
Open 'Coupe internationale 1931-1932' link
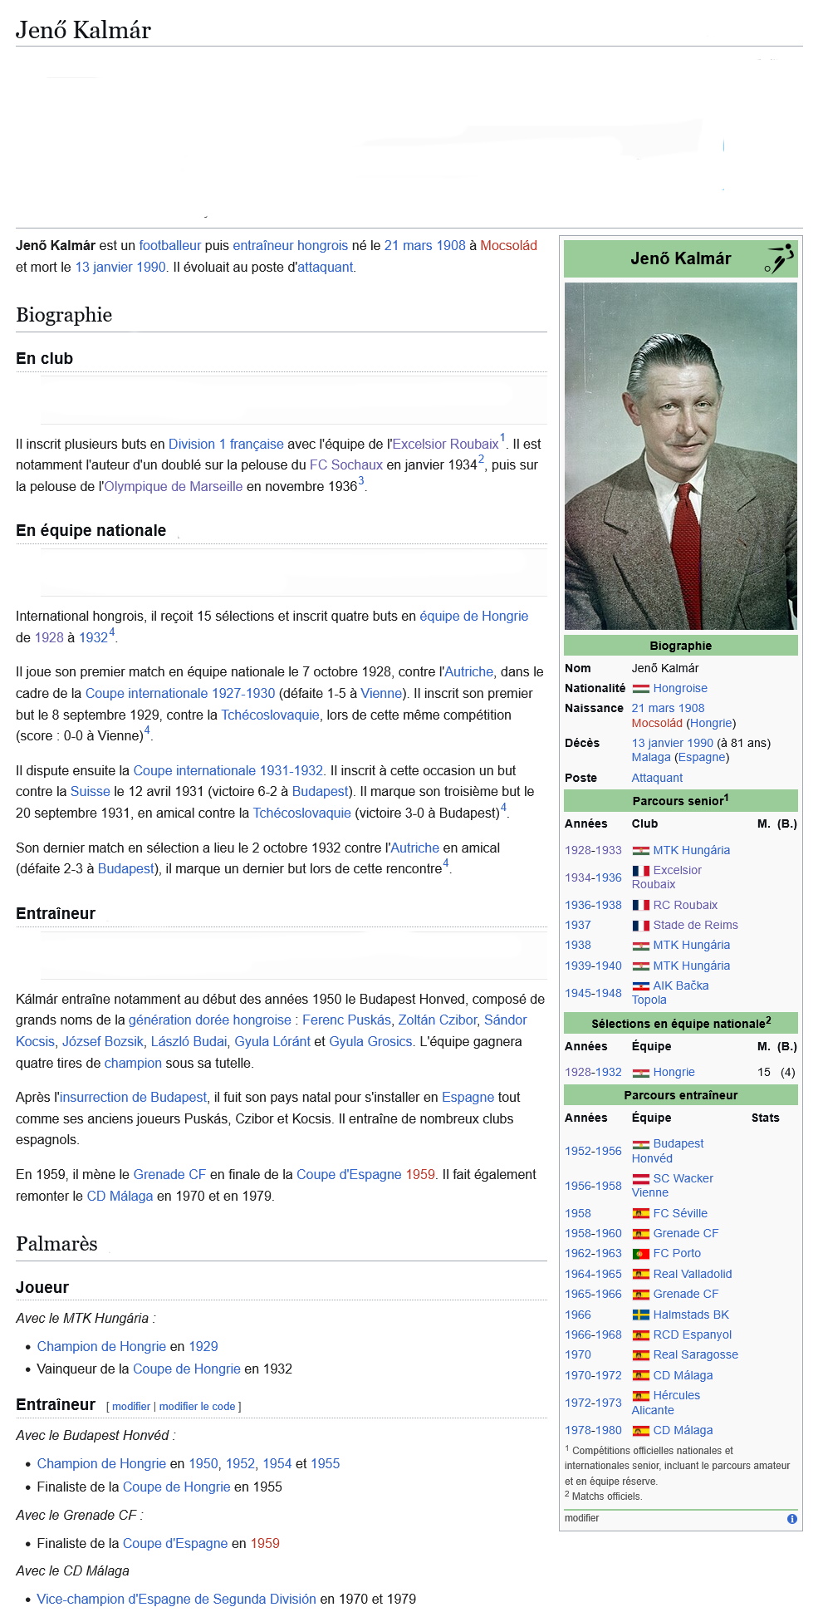[x=228, y=770]
